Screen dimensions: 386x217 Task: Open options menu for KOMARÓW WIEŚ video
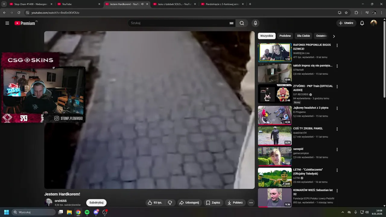pyautogui.click(x=337, y=191)
